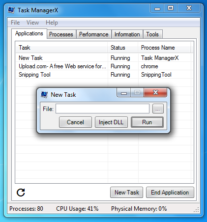The width and height of the screenshot is (207, 222).
Task: Click the Run button
Action: (147, 122)
